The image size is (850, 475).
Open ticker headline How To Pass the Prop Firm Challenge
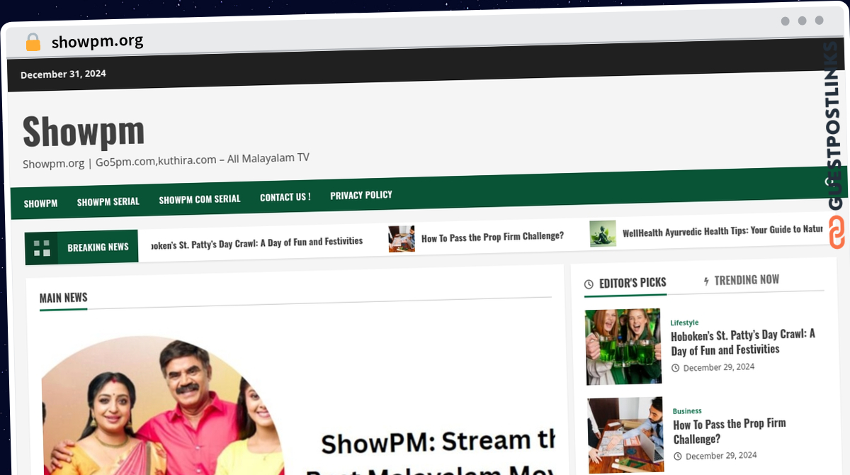click(492, 237)
